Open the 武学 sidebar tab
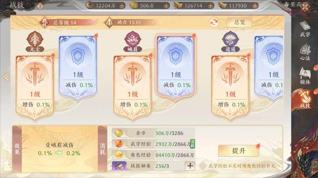 [305, 29]
